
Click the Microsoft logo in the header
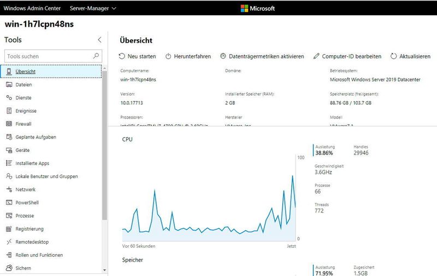click(x=258, y=8)
